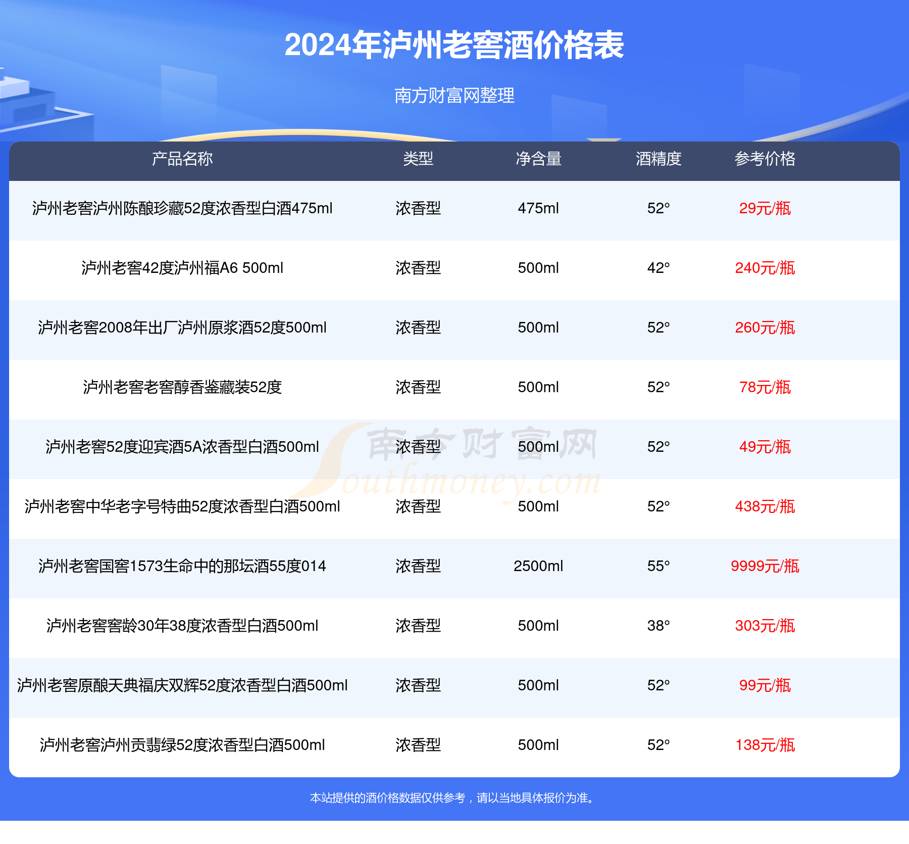Click the 475ml net content cell

[x=538, y=208]
